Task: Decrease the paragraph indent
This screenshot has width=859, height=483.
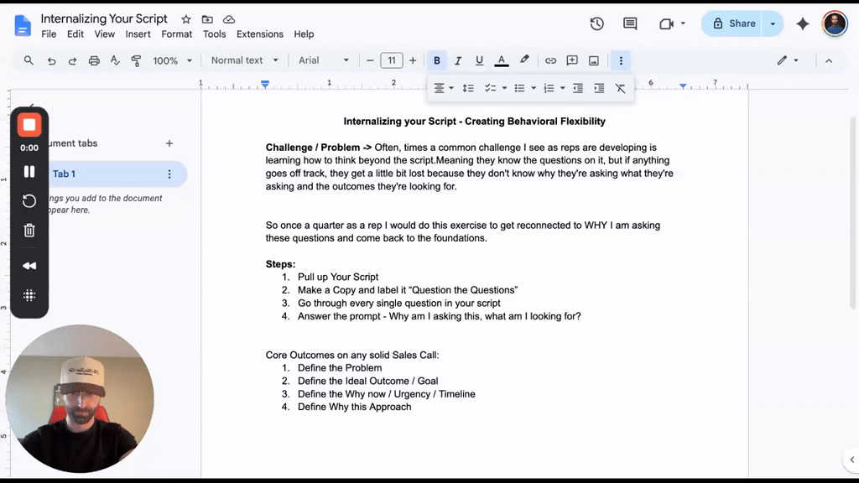Action: coord(578,88)
